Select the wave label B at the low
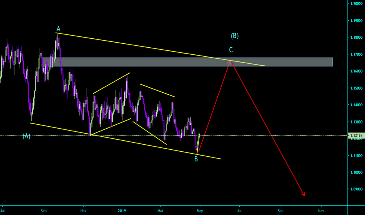Screen dimensions: 365x215 click(x=196, y=159)
